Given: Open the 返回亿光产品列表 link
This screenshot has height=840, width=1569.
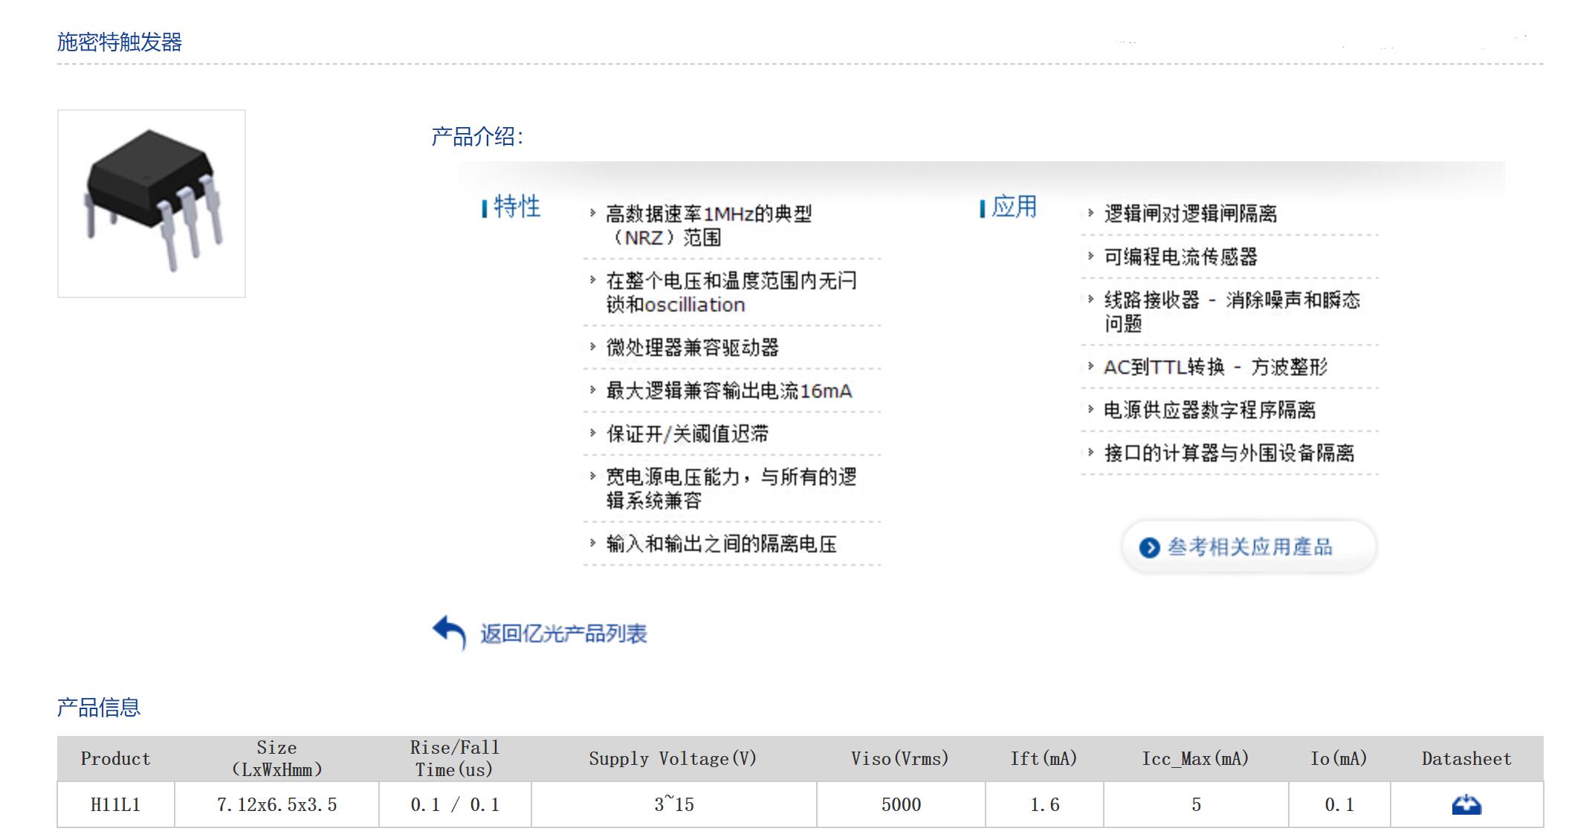Looking at the screenshot, I should [x=563, y=634].
